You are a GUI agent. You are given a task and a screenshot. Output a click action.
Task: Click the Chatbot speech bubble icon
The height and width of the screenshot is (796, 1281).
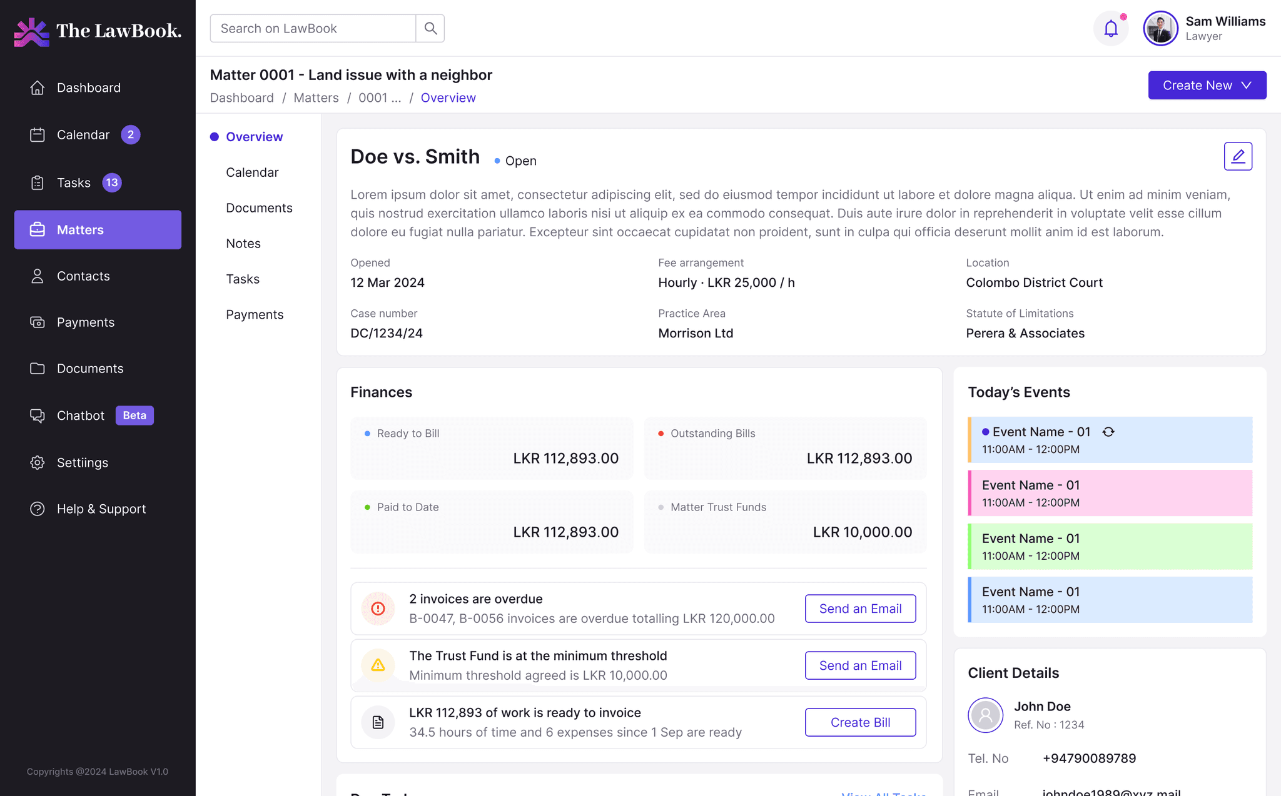coord(38,415)
